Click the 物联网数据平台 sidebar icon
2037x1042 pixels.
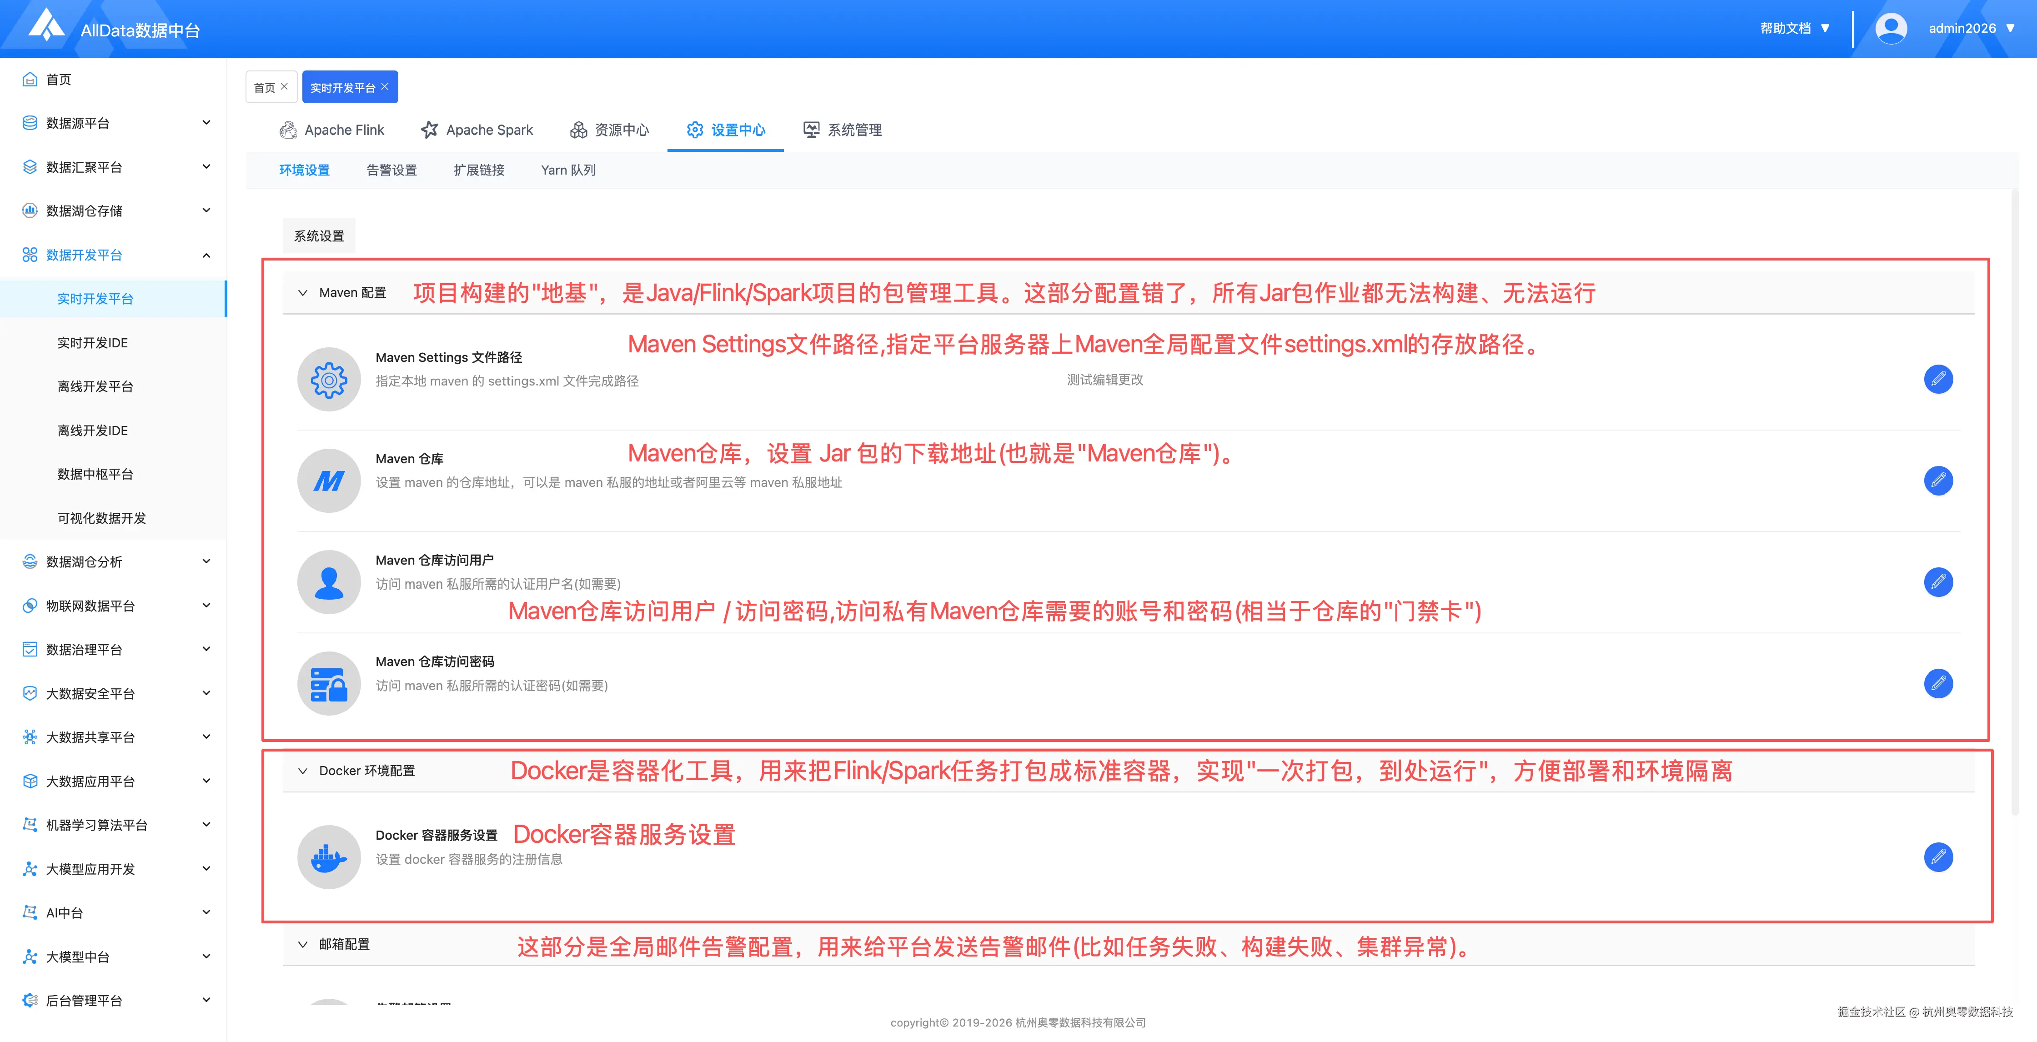pyautogui.click(x=30, y=606)
